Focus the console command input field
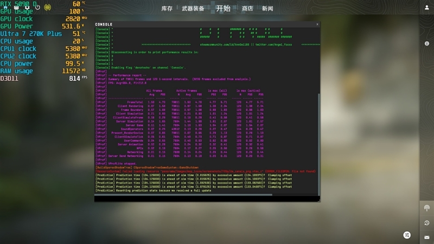This screenshot has height=244, width=434. (x=207, y=198)
